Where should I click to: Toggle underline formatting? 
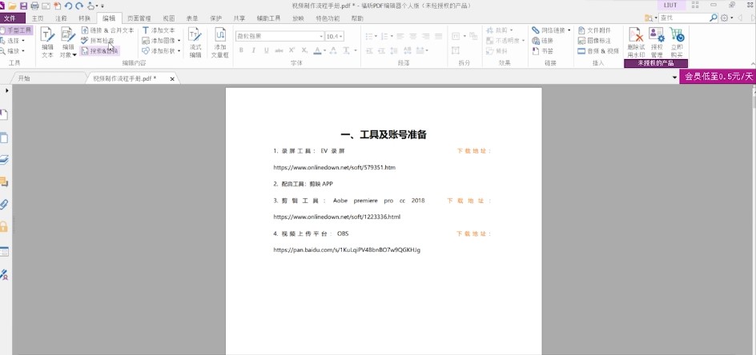tap(266, 50)
